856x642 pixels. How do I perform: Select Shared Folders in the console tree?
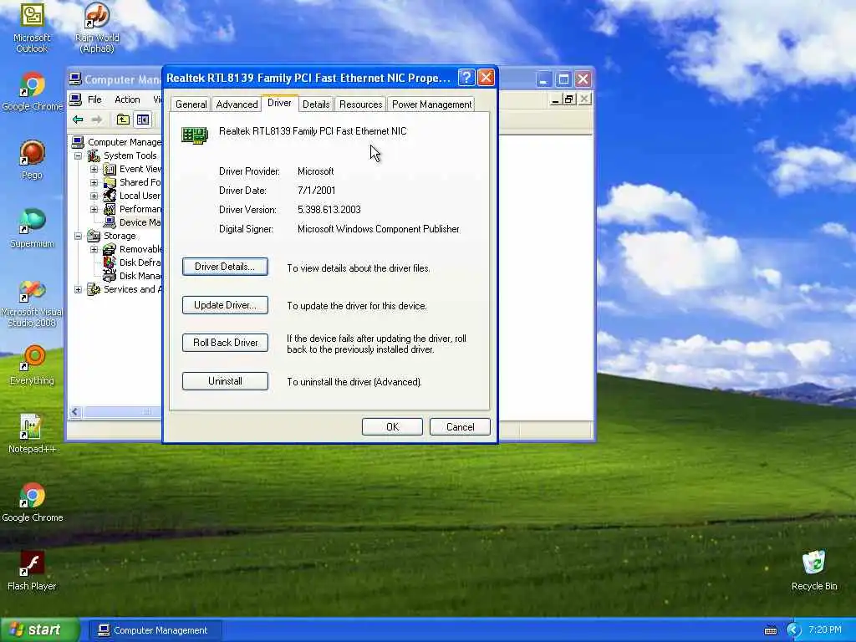coord(140,182)
